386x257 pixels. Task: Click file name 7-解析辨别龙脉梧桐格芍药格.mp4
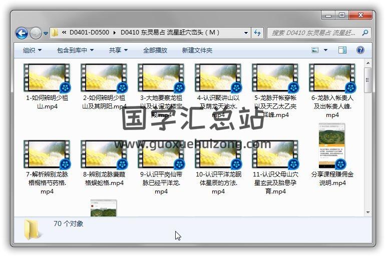click(47, 182)
